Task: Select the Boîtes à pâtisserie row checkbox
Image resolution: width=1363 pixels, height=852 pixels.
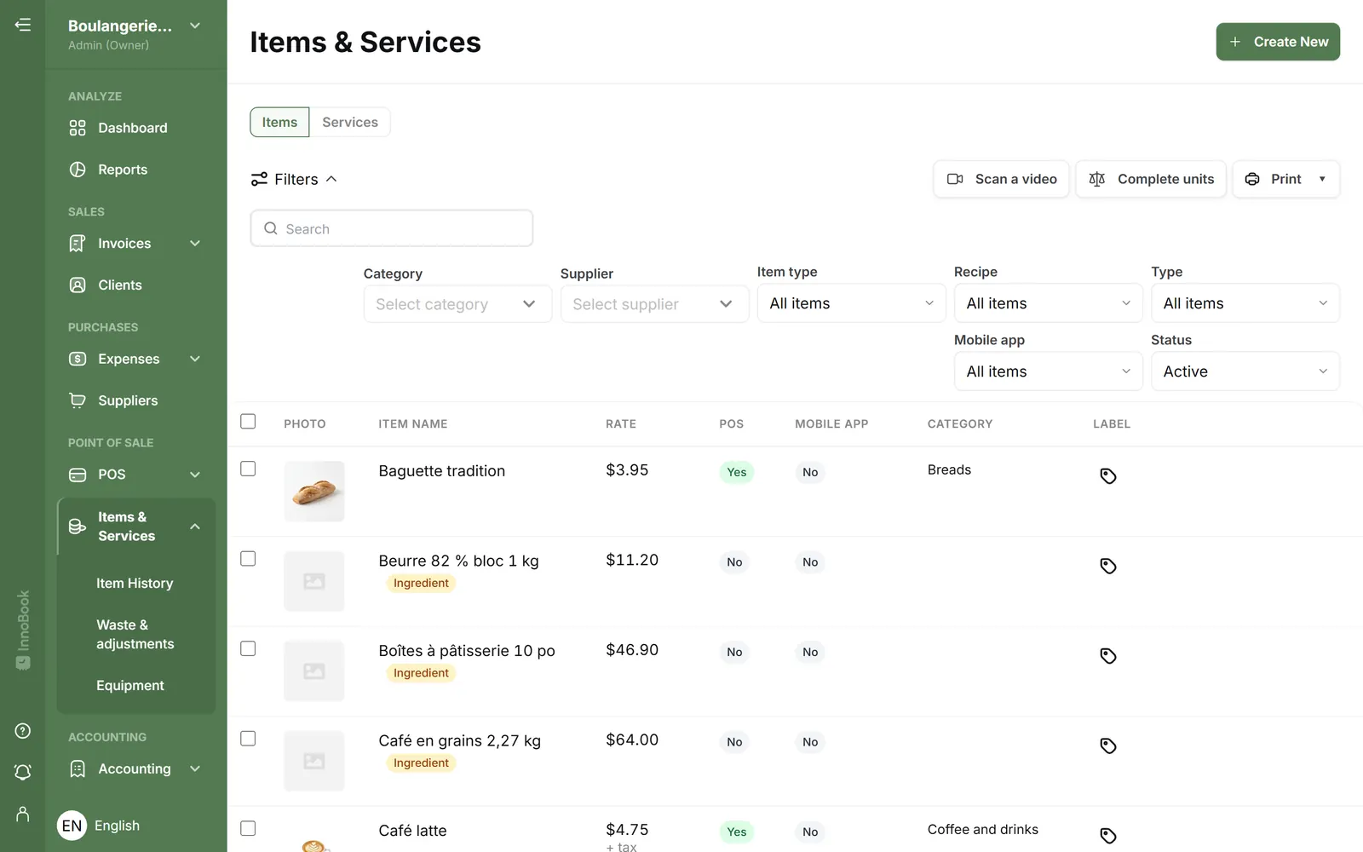Action: tap(248, 648)
